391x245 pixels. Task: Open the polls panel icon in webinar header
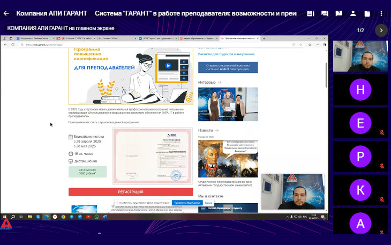(311, 13)
